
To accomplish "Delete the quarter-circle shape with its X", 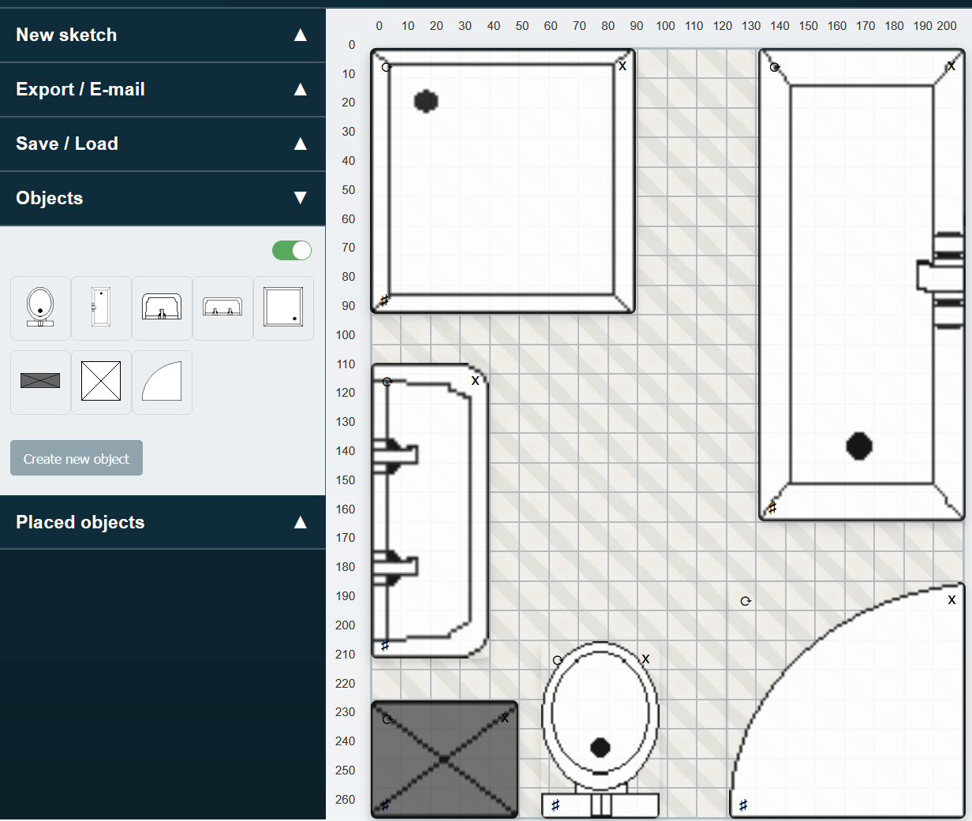I will pos(951,600).
